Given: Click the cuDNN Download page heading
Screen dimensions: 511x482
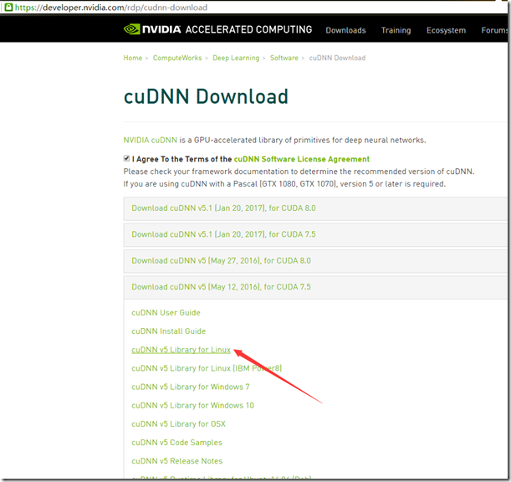Looking at the screenshot, I should point(206,97).
